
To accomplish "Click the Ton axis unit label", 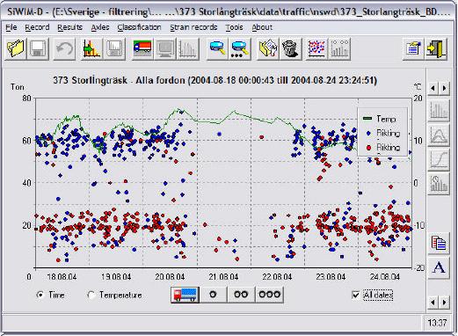I will tap(18, 87).
